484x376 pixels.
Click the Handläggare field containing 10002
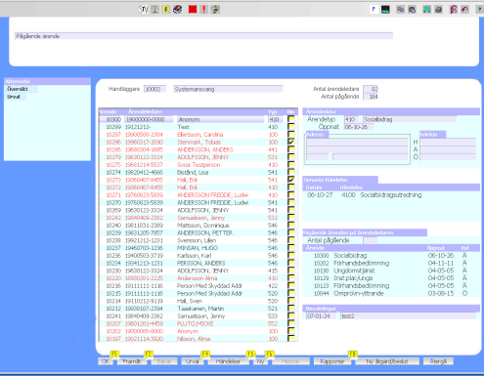point(154,89)
